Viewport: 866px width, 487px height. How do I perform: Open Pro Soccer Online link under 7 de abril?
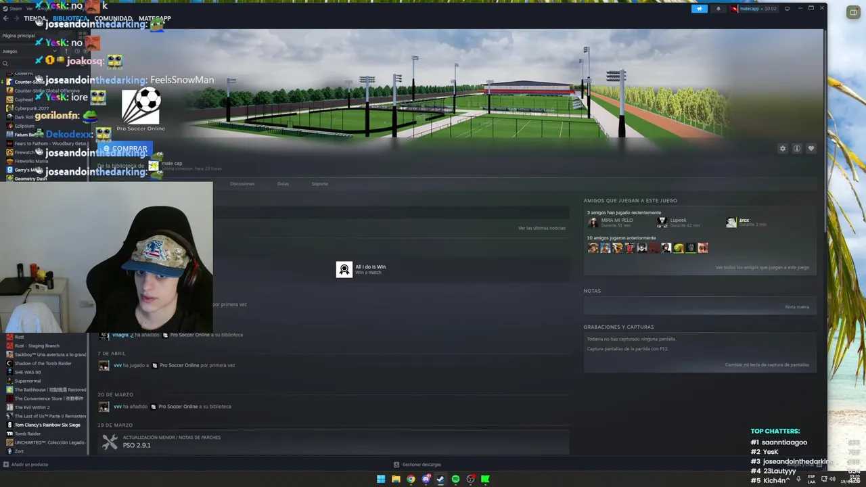point(179,365)
